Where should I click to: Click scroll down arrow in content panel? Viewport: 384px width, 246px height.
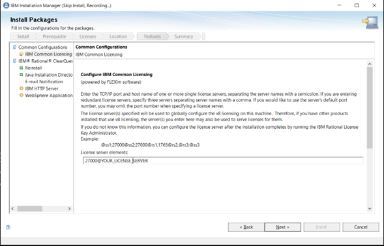[x=370, y=209]
